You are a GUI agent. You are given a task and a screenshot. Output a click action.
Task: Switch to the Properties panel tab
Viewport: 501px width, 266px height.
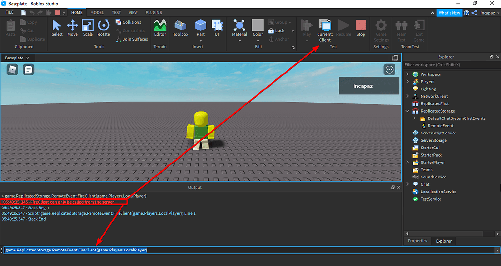coord(417,241)
